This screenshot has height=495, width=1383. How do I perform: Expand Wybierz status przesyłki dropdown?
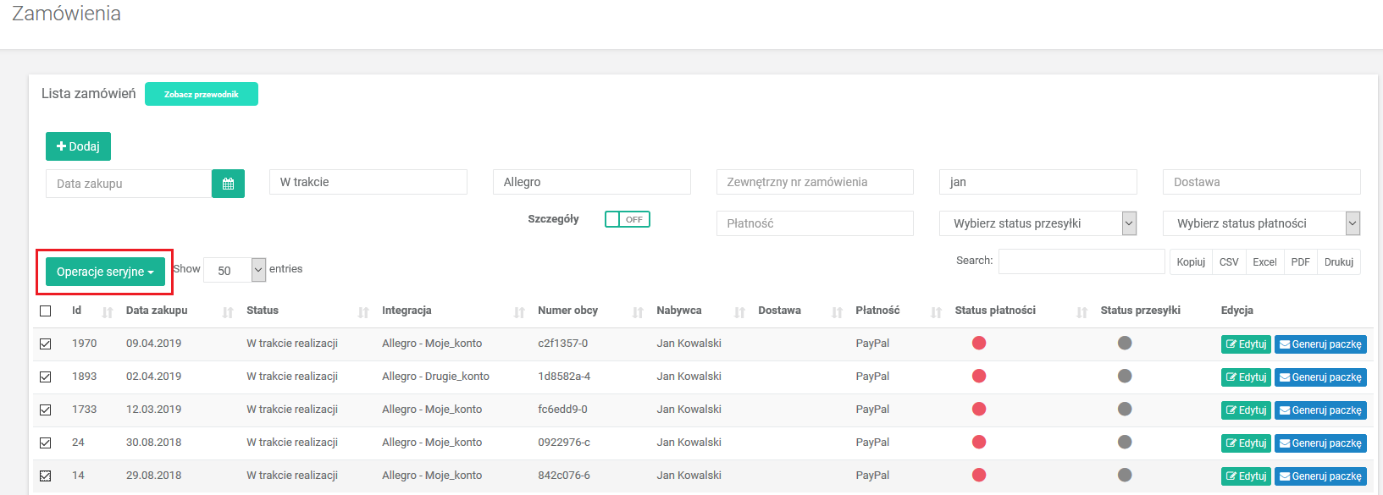[x=1037, y=223]
